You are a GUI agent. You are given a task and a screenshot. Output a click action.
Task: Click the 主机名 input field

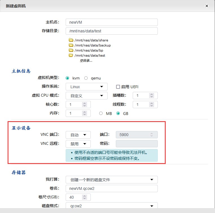coord(112,22)
